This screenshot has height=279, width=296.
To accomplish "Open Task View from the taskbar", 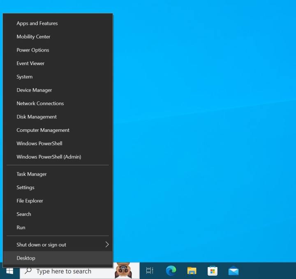I will click(150, 271).
